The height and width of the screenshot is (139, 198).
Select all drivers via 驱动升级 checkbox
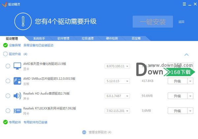point(5,54)
